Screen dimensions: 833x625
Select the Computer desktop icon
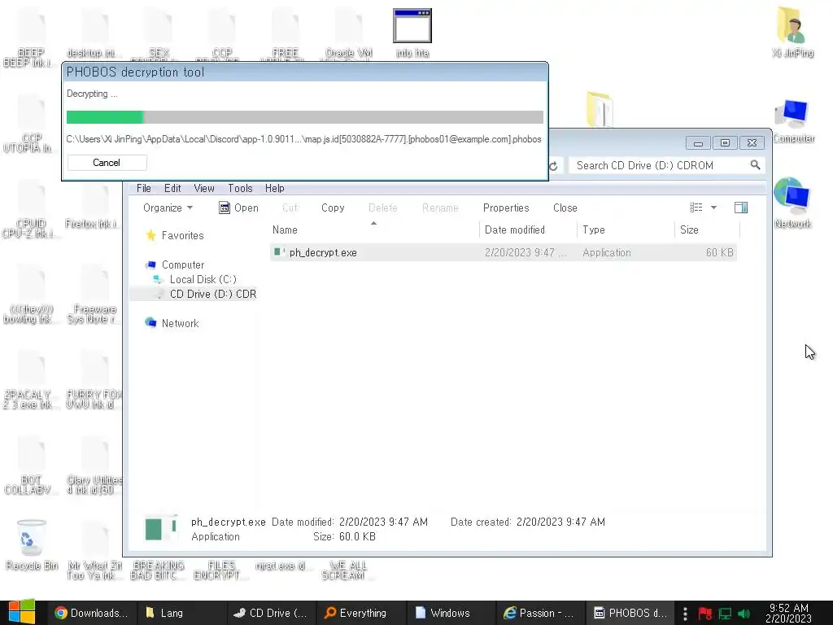pos(792,120)
